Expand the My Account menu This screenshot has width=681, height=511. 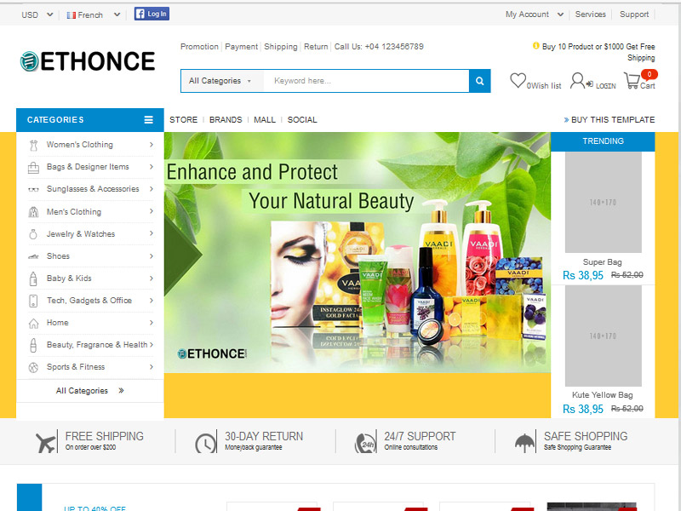(x=535, y=14)
